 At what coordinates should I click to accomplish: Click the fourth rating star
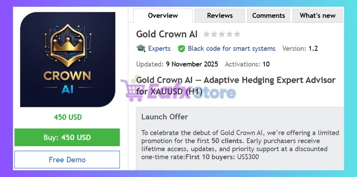229,34
